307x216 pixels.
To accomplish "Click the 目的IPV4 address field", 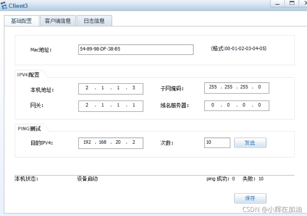I will pyautogui.click(x=111, y=143).
